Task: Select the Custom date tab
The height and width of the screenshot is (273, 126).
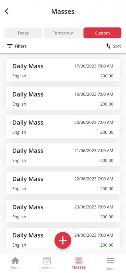Action: 102,33
